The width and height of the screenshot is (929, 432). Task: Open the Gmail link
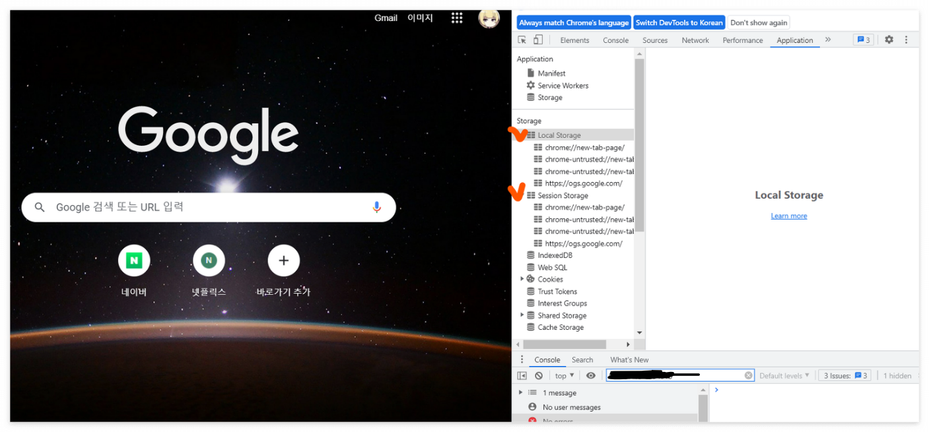pos(386,18)
